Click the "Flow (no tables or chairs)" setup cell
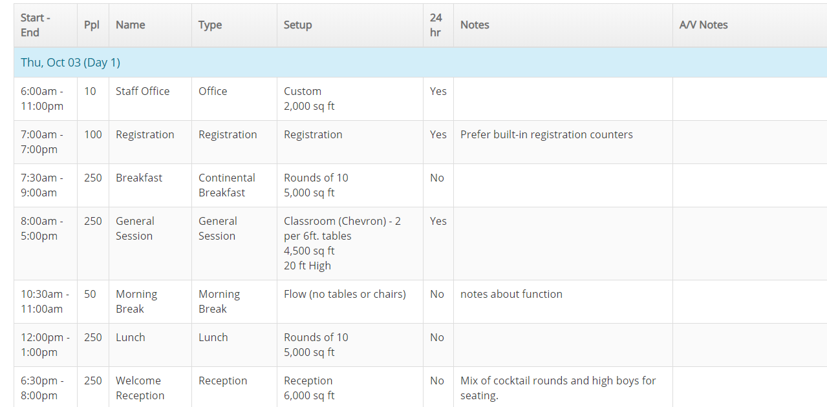 click(345, 295)
